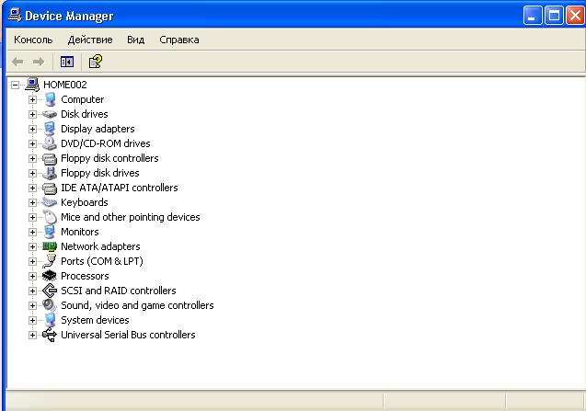Screen dimensions: 586x411
Task: Click the Network adapters card icon
Action: pos(50,246)
